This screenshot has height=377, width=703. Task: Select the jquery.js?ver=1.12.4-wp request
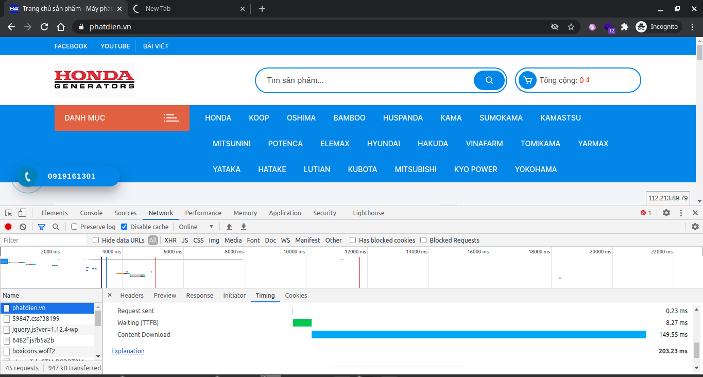pyautogui.click(x=47, y=330)
